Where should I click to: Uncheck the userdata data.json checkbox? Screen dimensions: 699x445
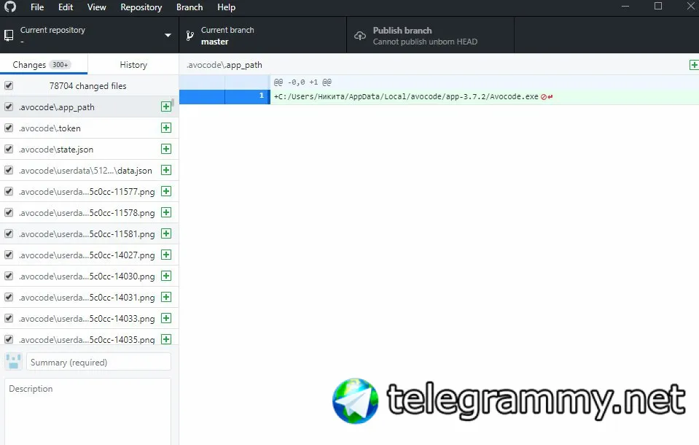pos(9,170)
